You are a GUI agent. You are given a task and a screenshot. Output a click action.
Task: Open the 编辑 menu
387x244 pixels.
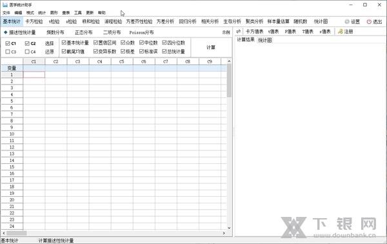pos(18,13)
